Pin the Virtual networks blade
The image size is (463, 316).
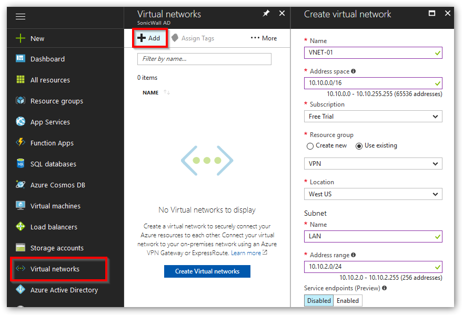(x=266, y=13)
